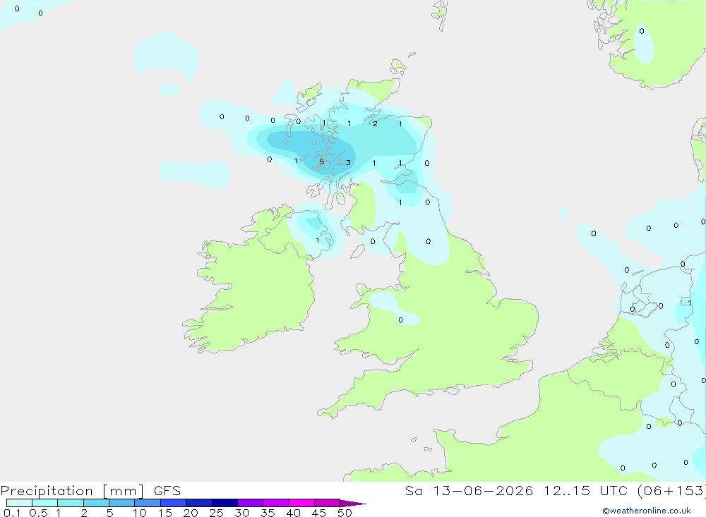Click the 45–50 mm legend swatch
Viewport: 706px width, 517px height.
tap(328, 503)
